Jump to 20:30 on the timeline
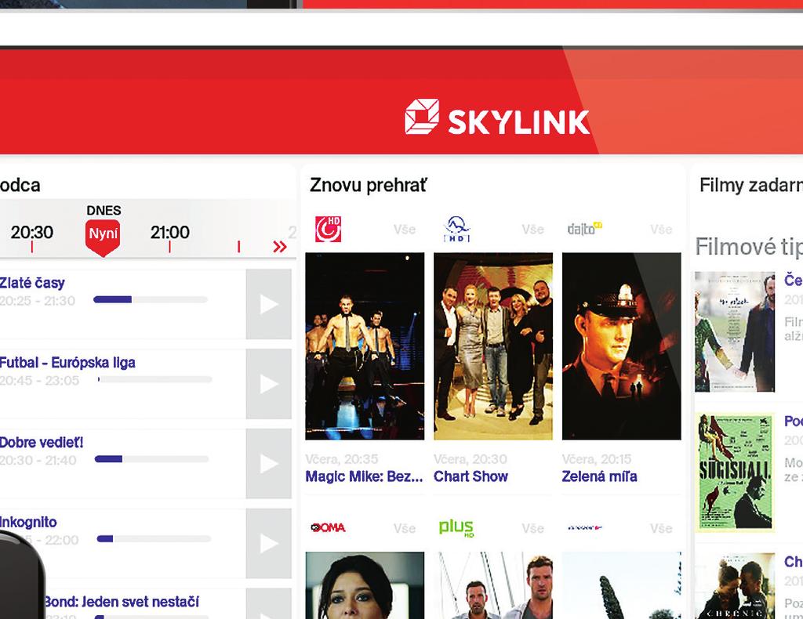The height and width of the screenshot is (619, 803). pos(31,232)
